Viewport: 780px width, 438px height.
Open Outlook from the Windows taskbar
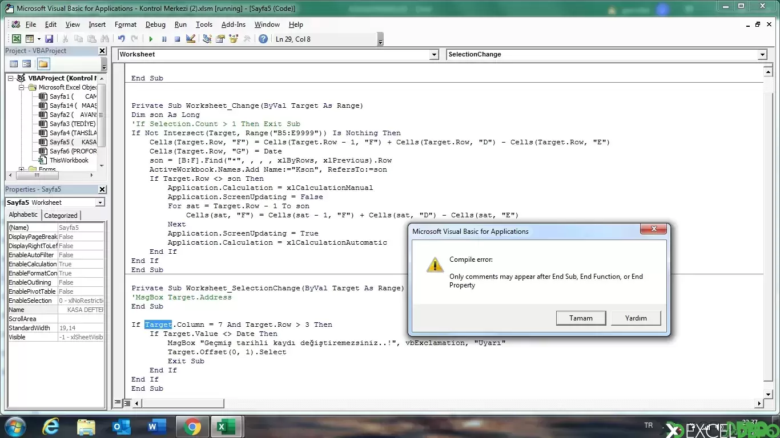pyautogui.click(x=121, y=427)
